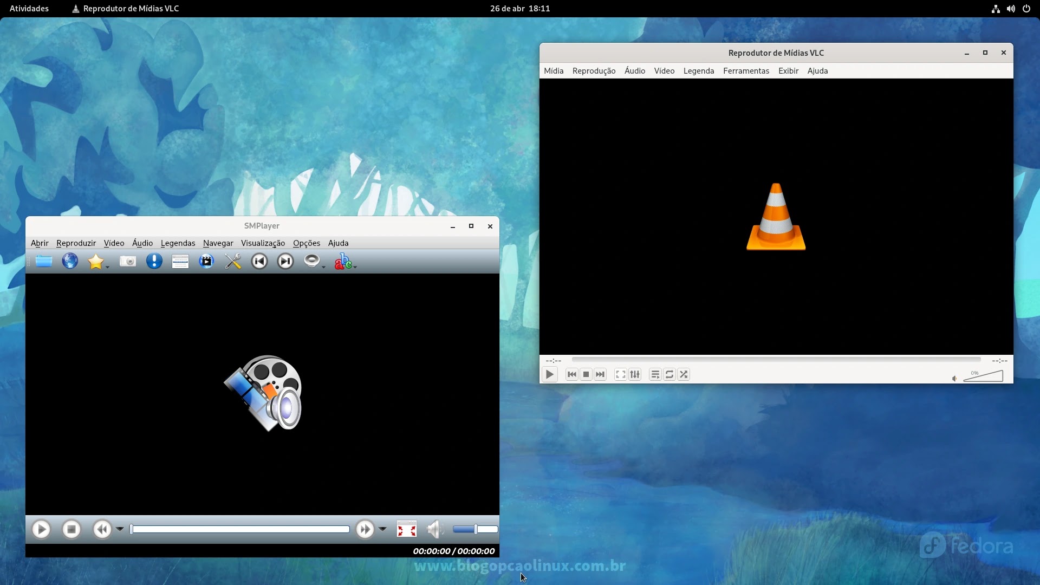The height and width of the screenshot is (585, 1040).
Task: Open Vídeo menu in SMPlayer
Action: coord(114,243)
